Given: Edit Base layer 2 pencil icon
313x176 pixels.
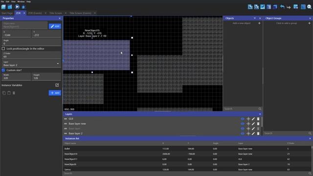Looking at the screenshot, I should pyautogui.click(x=253, y=133).
